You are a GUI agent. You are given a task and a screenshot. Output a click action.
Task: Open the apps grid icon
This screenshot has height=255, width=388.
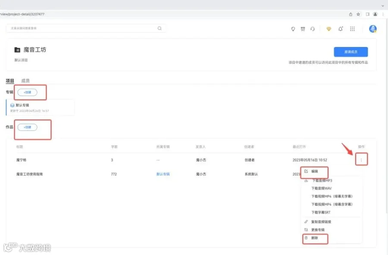coord(352,29)
